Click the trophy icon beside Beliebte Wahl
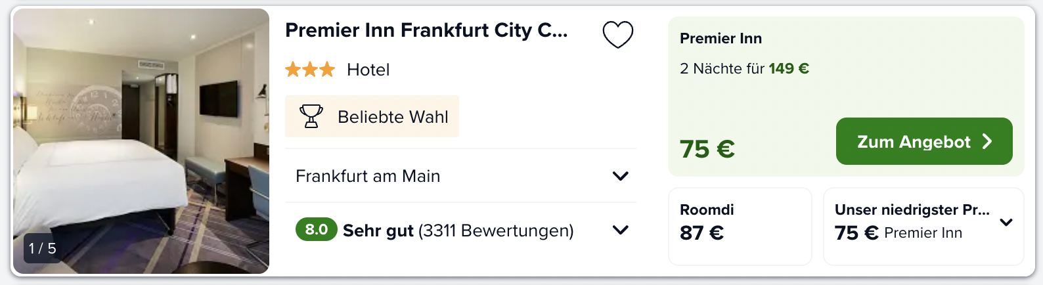The width and height of the screenshot is (1043, 285). coord(311,116)
